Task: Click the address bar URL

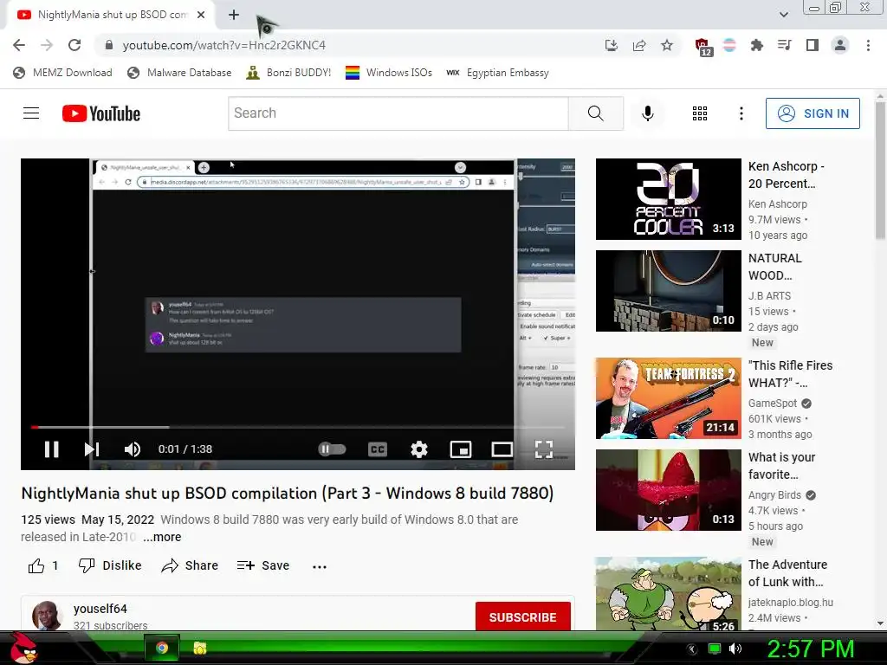Action: pos(224,45)
